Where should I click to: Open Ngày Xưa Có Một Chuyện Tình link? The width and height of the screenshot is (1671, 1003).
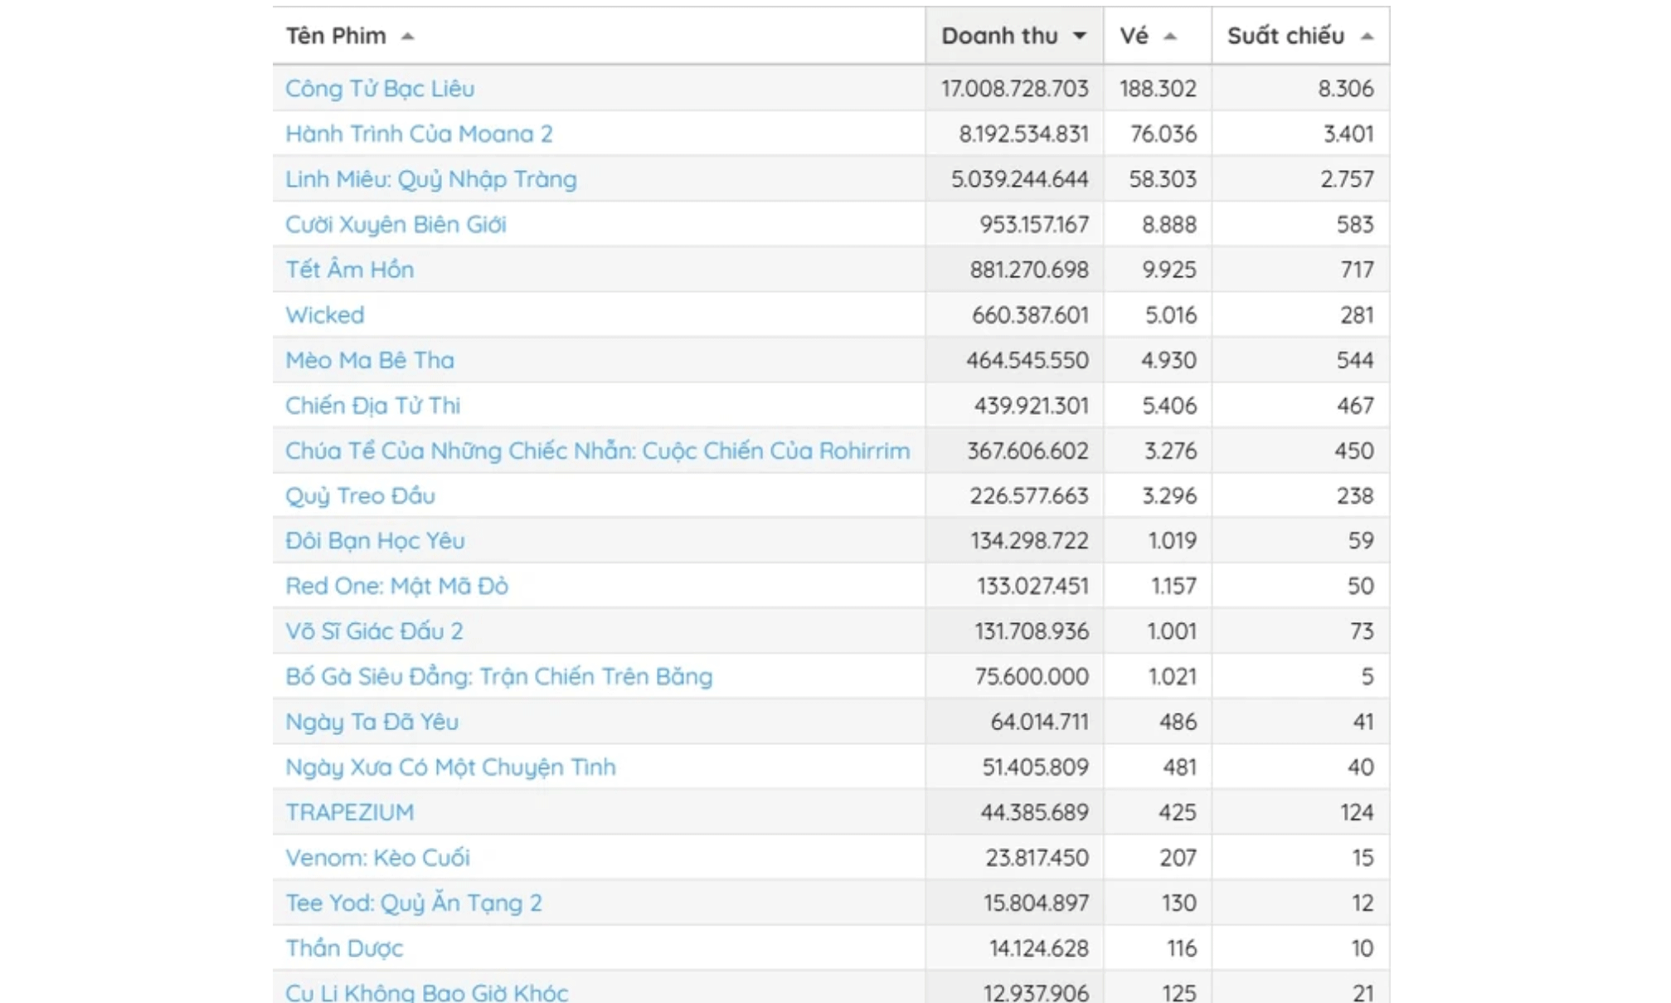pyautogui.click(x=450, y=767)
